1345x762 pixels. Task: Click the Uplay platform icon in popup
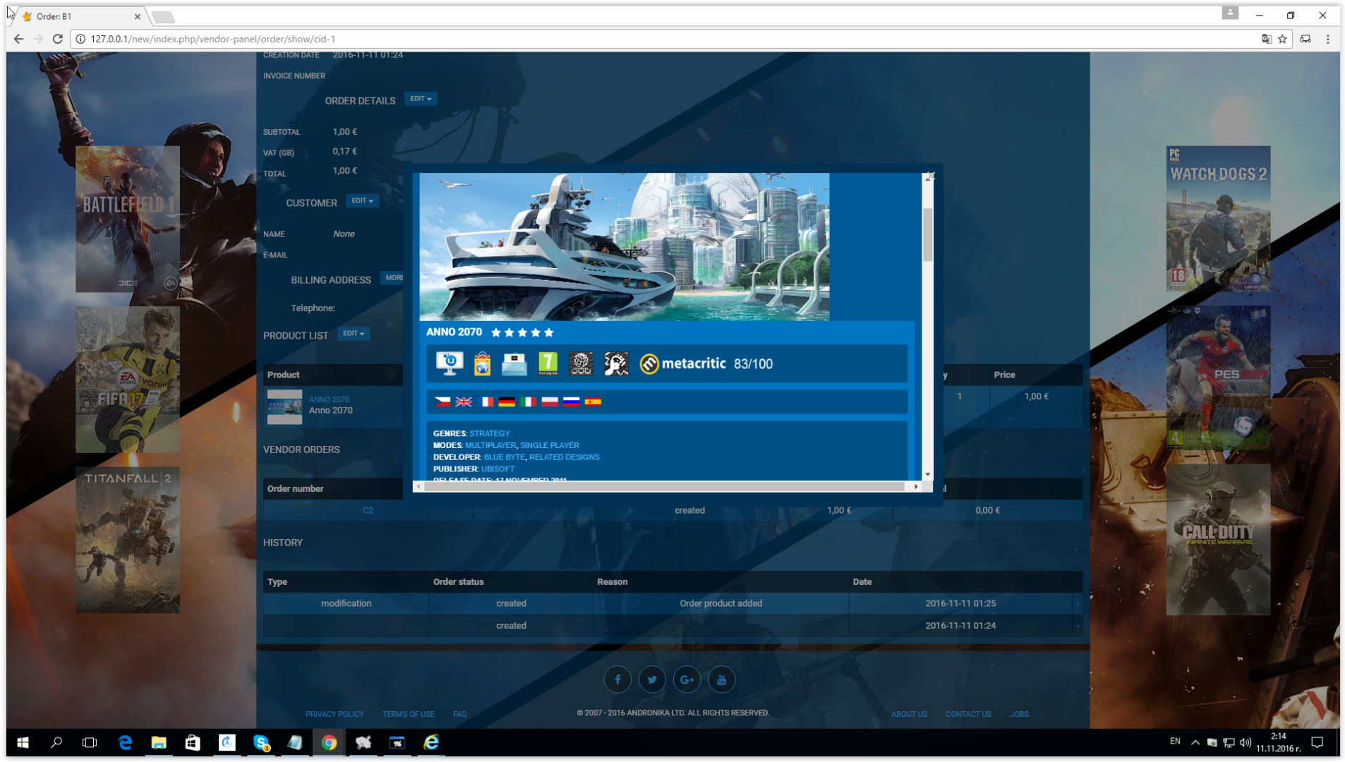pos(450,363)
